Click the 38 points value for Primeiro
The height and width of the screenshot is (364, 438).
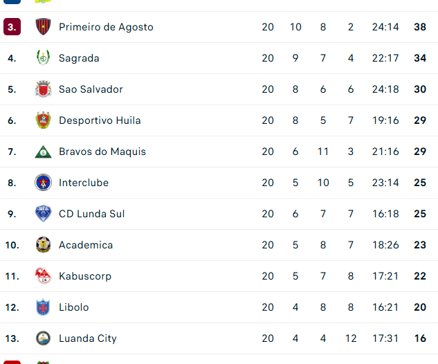pos(420,27)
